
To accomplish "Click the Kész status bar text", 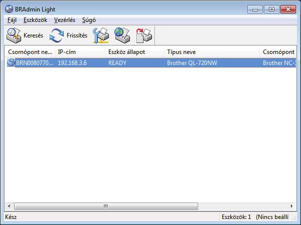I will [x=11, y=217].
